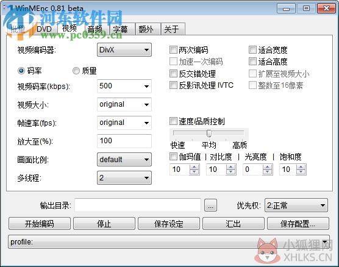
Task: Enable the 反交错处理 checkbox
Action: click(x=173, y=74)
